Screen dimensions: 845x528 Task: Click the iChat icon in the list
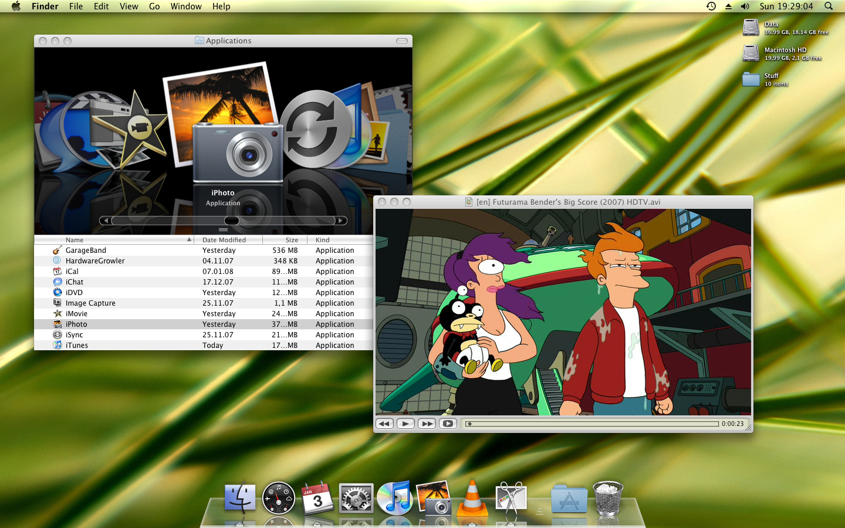point(57,282)
